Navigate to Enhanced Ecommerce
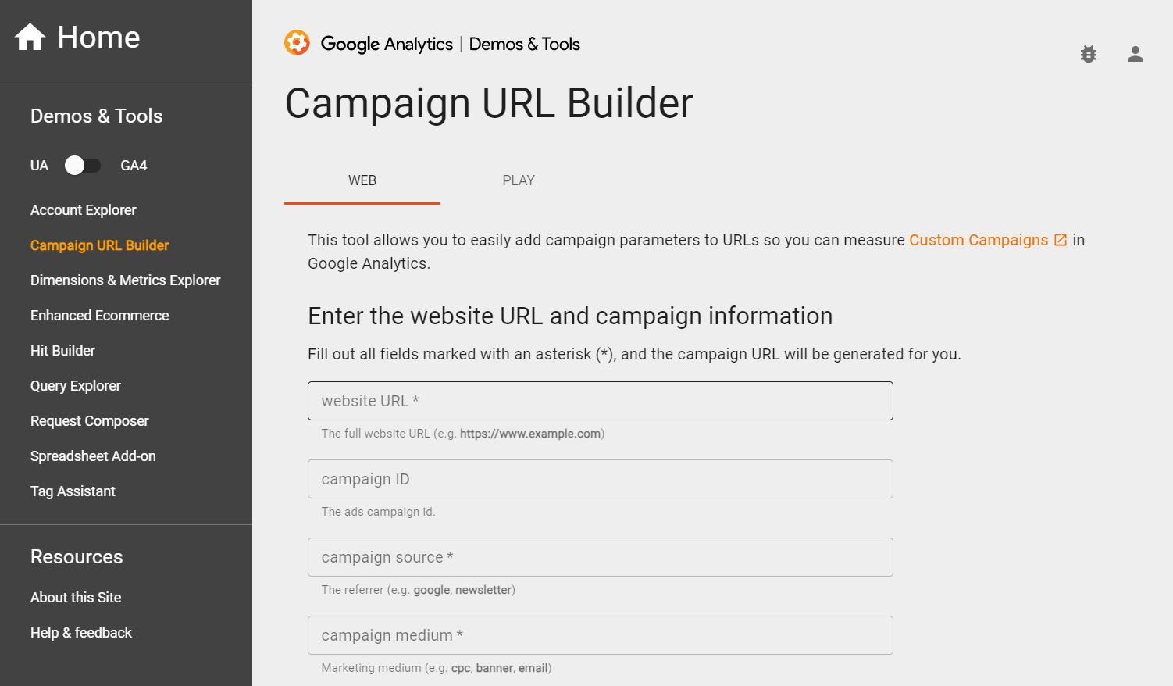The width and height of the screenshot is (1173, 686). coord(99,315)
